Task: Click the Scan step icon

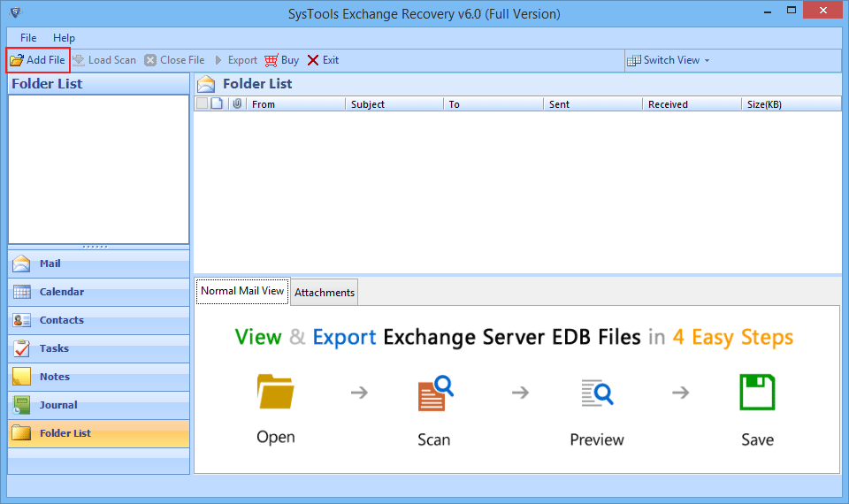Action: [435, 393]
